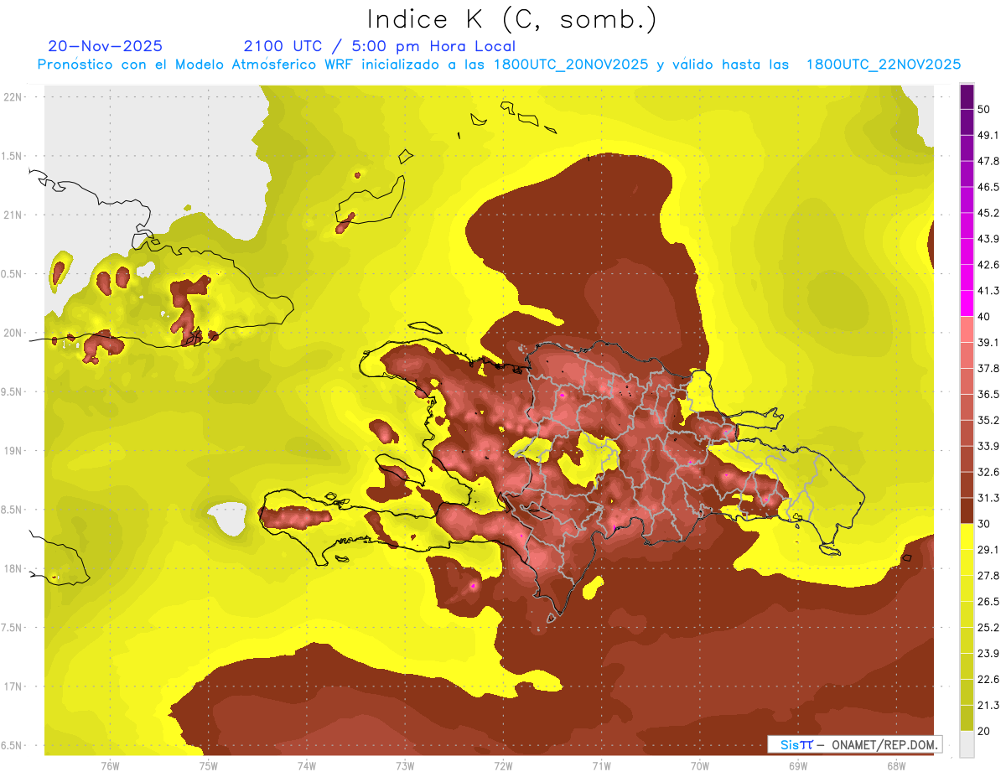The width and height of the screenshot is (1006, 777).
Task: Click the '2100 UTC / 5:00 pm Hora Local' time label
Action: [x=379, y=46]
